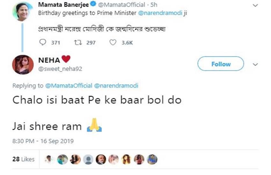
Task: Follow the NEHA account
Action: click(x=221, y=64)
